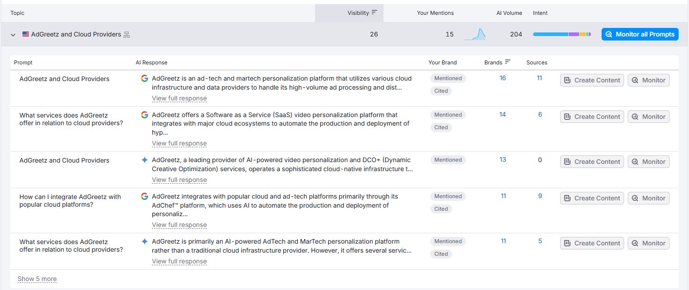The width and height of the screenshot is (689, 290).
Task: Click the Google icon in the first response row
Action: (144, 78)
